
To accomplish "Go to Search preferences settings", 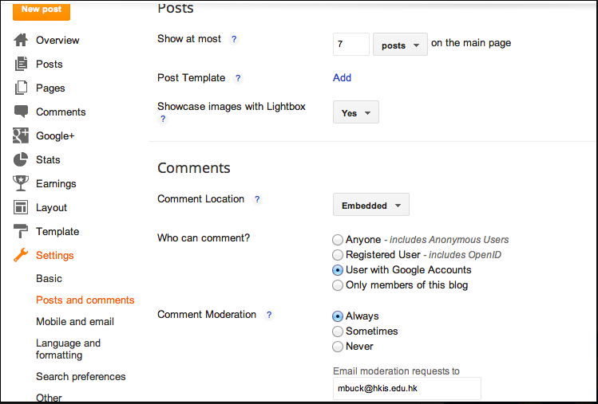I will coord(81,376).
